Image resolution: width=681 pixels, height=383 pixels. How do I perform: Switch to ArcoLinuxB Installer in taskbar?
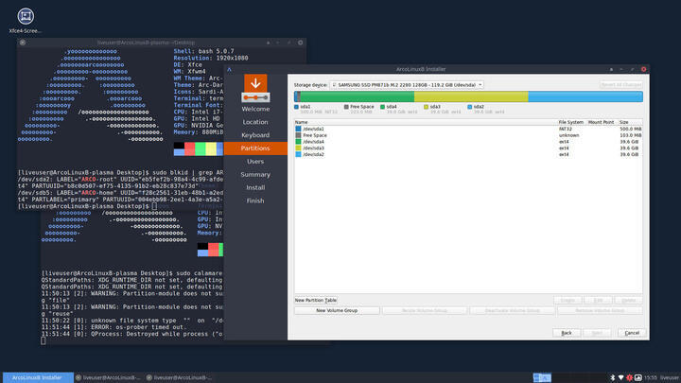click(38, 377)
